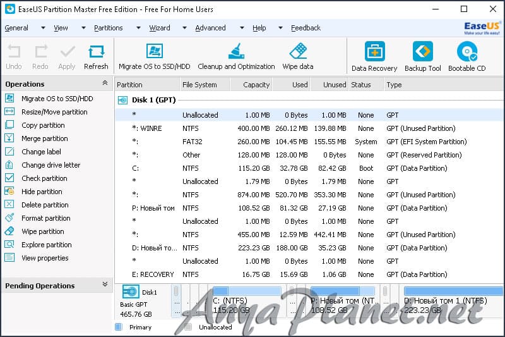Expand the Pending Operations panel

tap(105, 284)
